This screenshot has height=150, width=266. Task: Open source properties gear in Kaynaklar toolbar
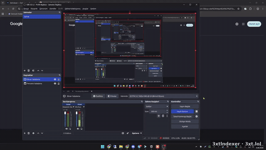tap(33, 133)
